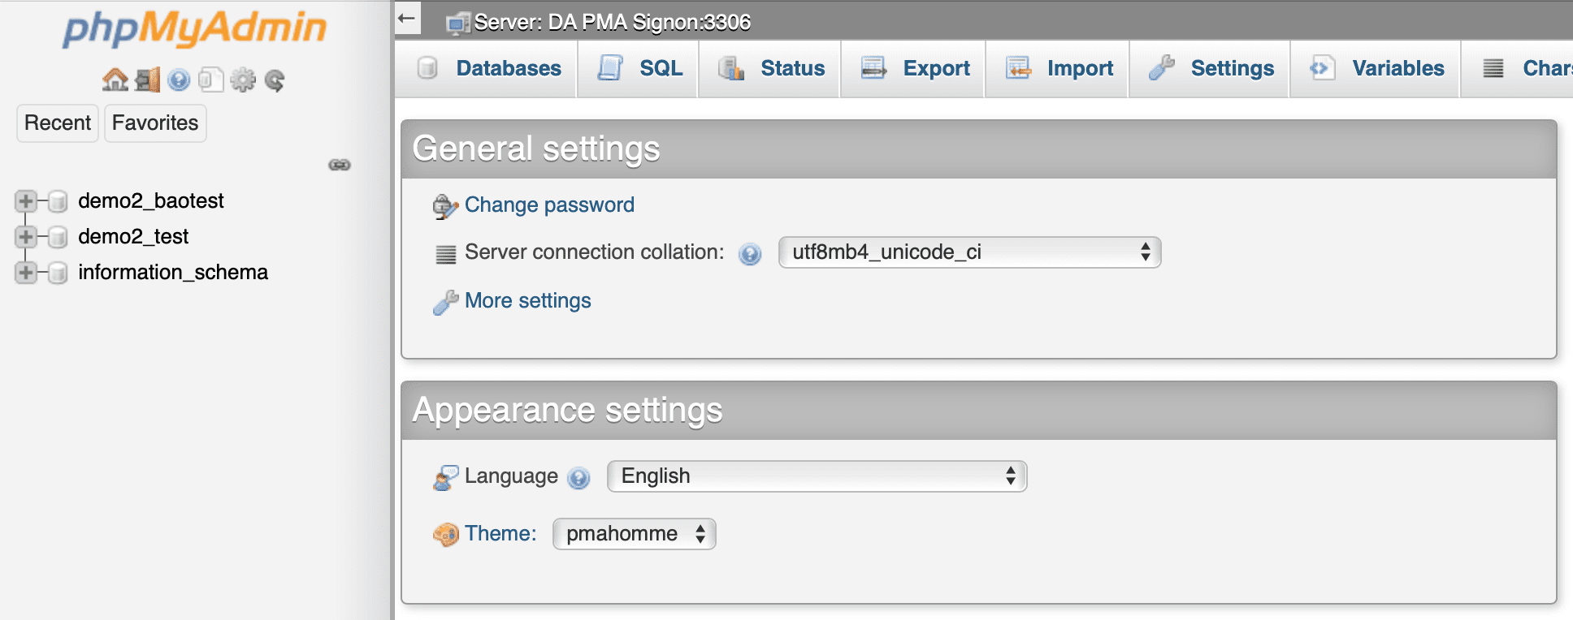This screenshot has width=1573, height=620.
Task: Click help icon next to Language
Action: [578, 478]
